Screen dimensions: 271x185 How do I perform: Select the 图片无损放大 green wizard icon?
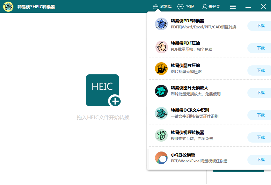[161, 91]
